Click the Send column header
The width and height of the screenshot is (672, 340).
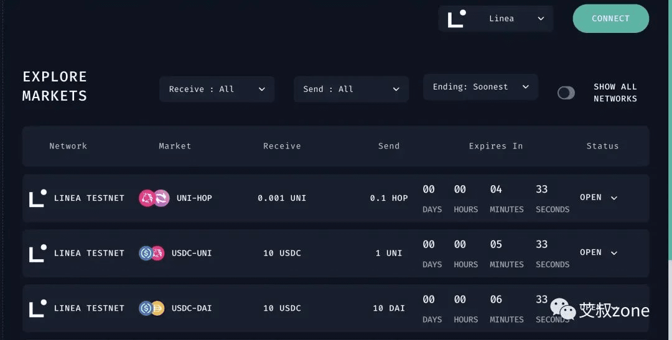point(389,146)
